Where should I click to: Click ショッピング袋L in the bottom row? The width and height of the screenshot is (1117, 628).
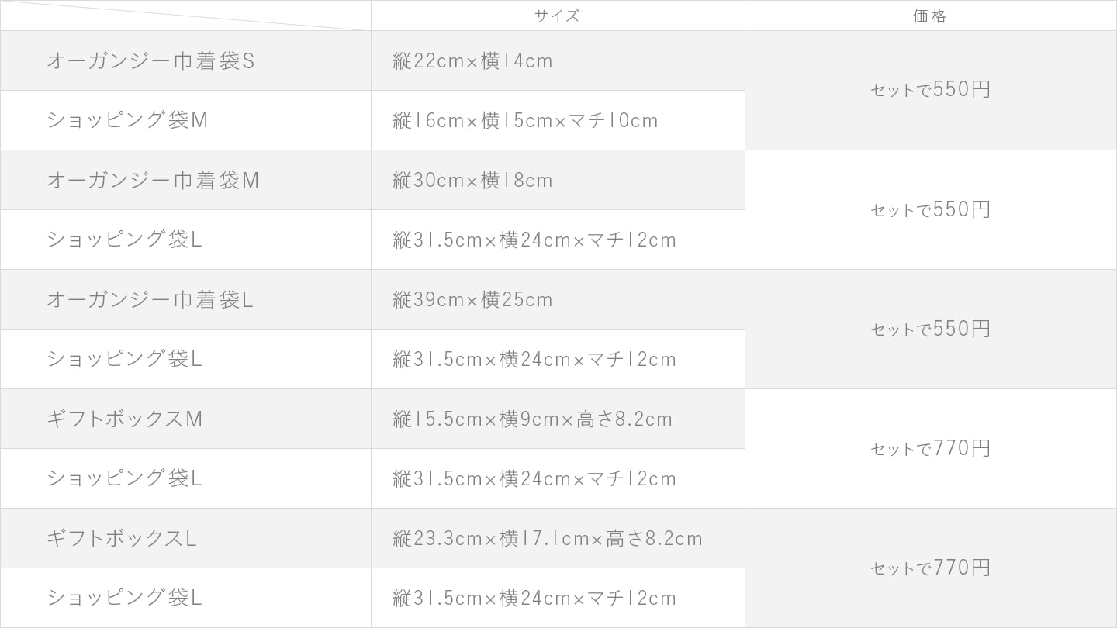coord(124,598)
